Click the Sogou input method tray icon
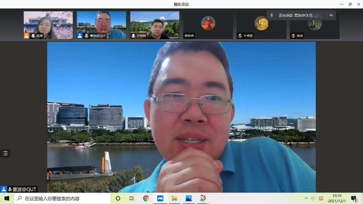 point(321,199)
